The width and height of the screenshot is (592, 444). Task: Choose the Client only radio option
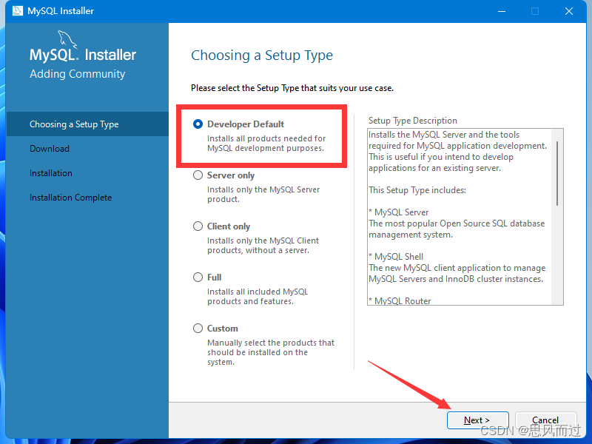(198, 226)
